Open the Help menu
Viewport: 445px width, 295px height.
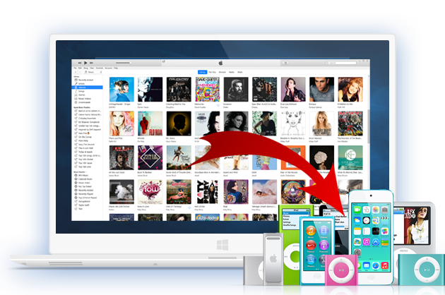coord(116,68)
